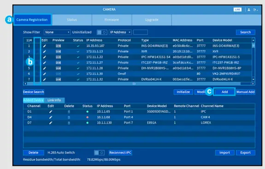This screenshot has height=169, width=265.
Task: Preview the DVRxx04LH-X device
Action: pyautogui.click(x=59, y=79)
